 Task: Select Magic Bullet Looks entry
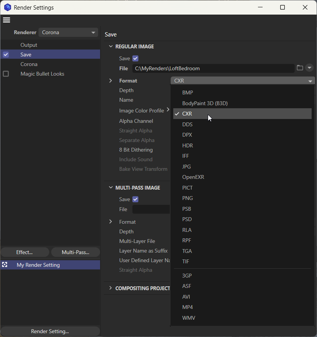click(50, 74)
